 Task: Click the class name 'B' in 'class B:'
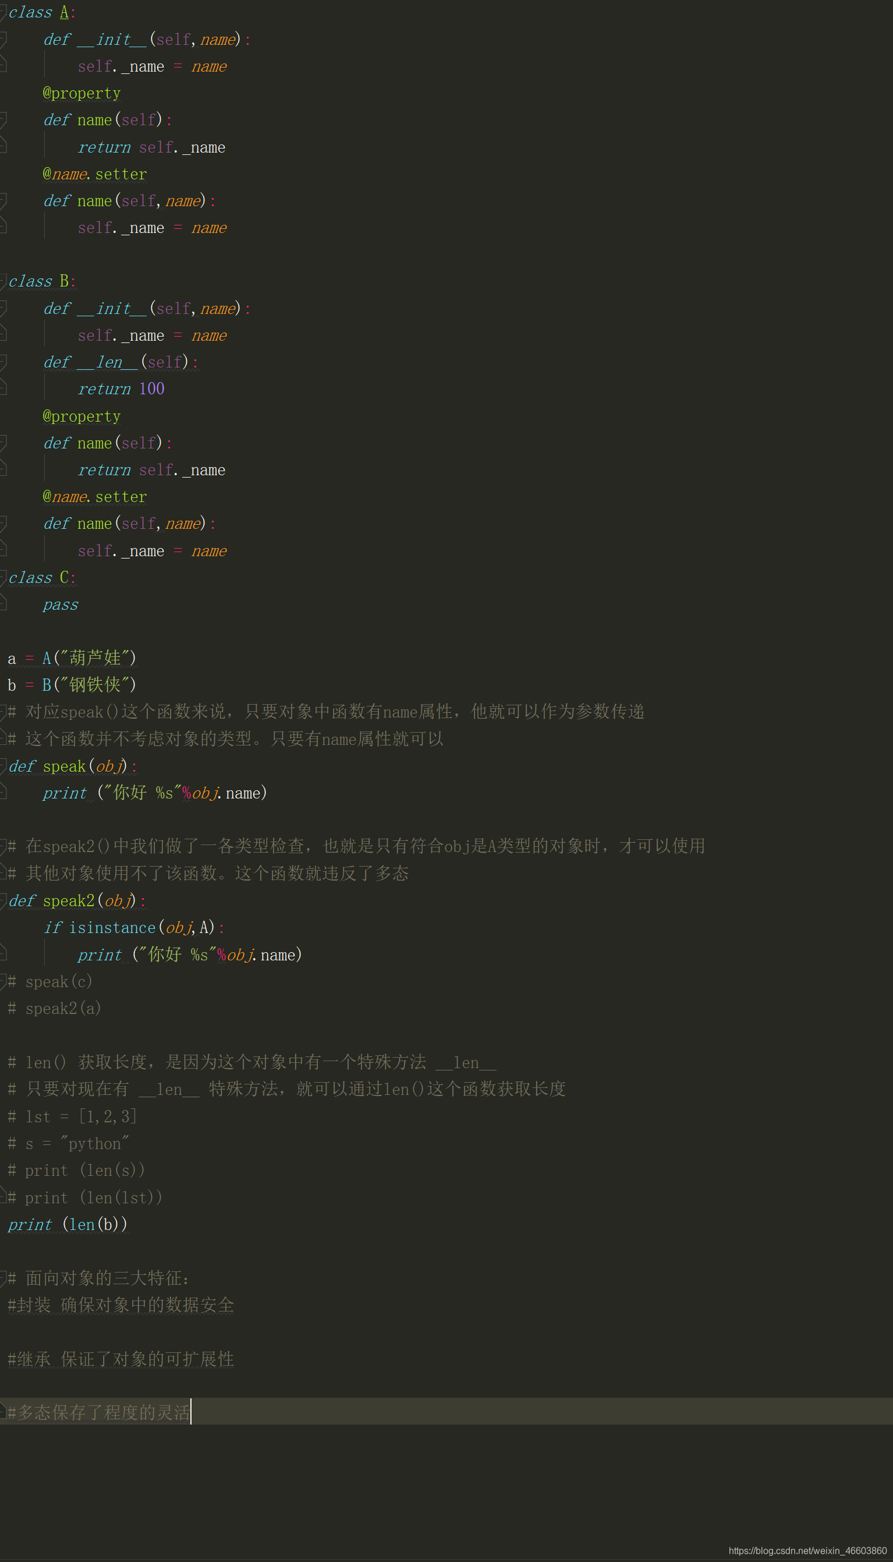64,282
